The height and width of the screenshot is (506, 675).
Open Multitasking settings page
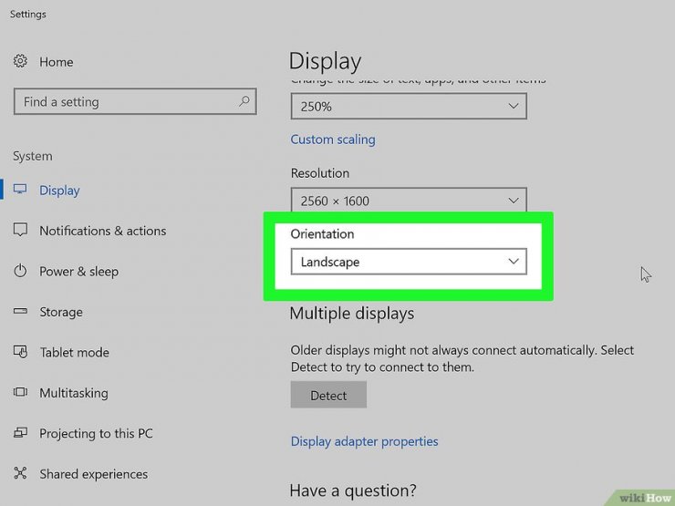74,393
